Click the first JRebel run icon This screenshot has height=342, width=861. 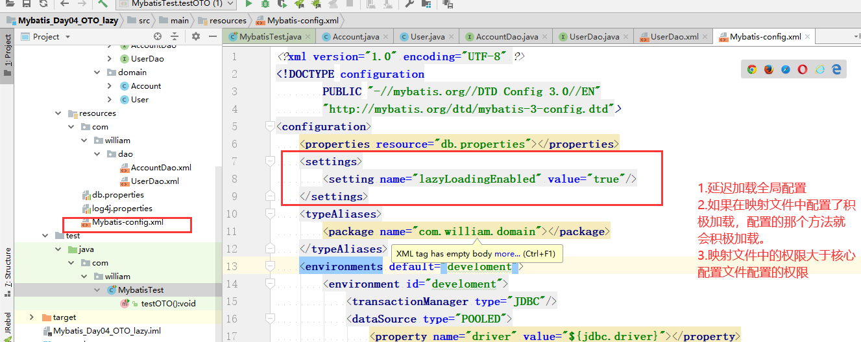pos(300,4)
